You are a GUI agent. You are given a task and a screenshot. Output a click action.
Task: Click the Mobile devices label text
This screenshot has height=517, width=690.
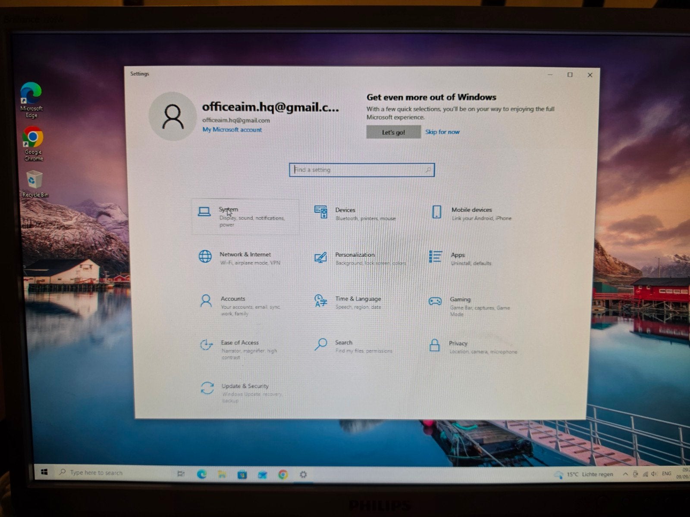471,210
